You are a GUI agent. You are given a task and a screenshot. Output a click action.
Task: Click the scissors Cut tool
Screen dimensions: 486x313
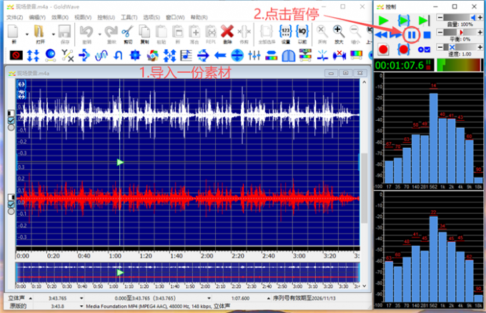(127, 31)
